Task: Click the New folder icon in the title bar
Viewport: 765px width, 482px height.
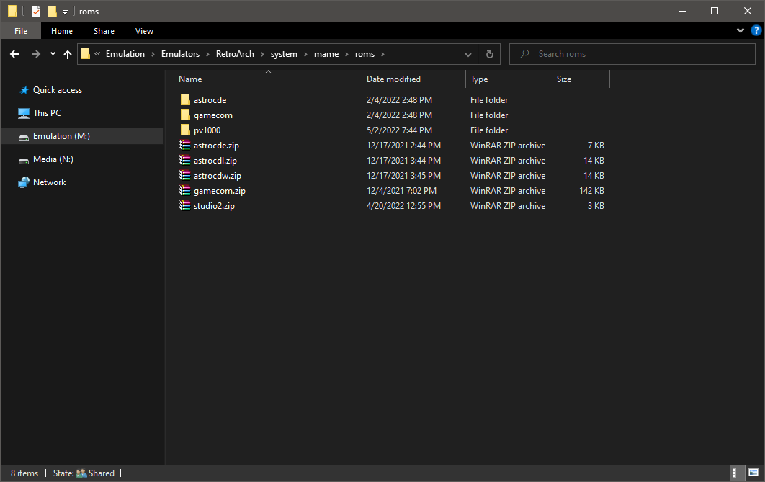Action: tap(52, 12)
